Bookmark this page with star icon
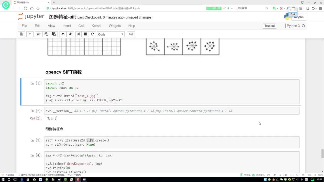The image size is (324, 182). tap(38, 8)
